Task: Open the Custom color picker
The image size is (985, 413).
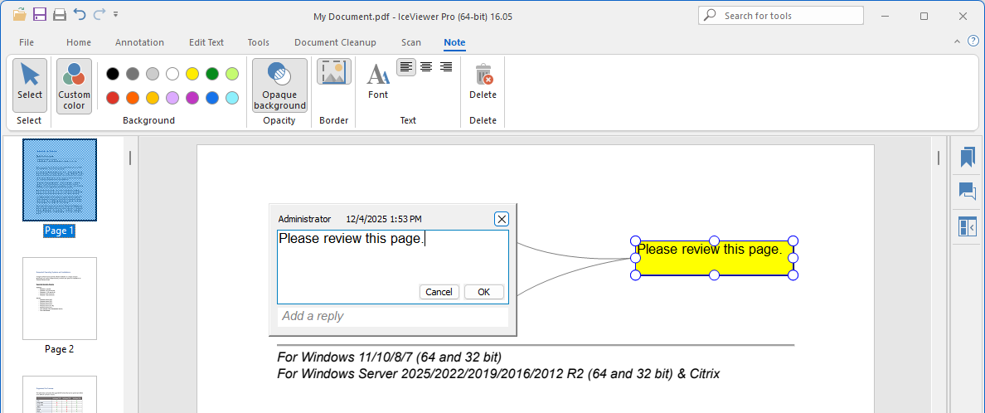Action: [x=74, y=85]
